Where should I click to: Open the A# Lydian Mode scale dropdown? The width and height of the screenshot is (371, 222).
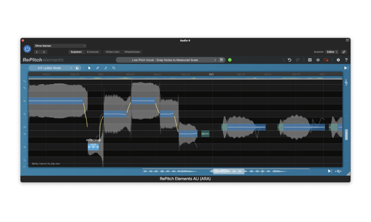51,68
